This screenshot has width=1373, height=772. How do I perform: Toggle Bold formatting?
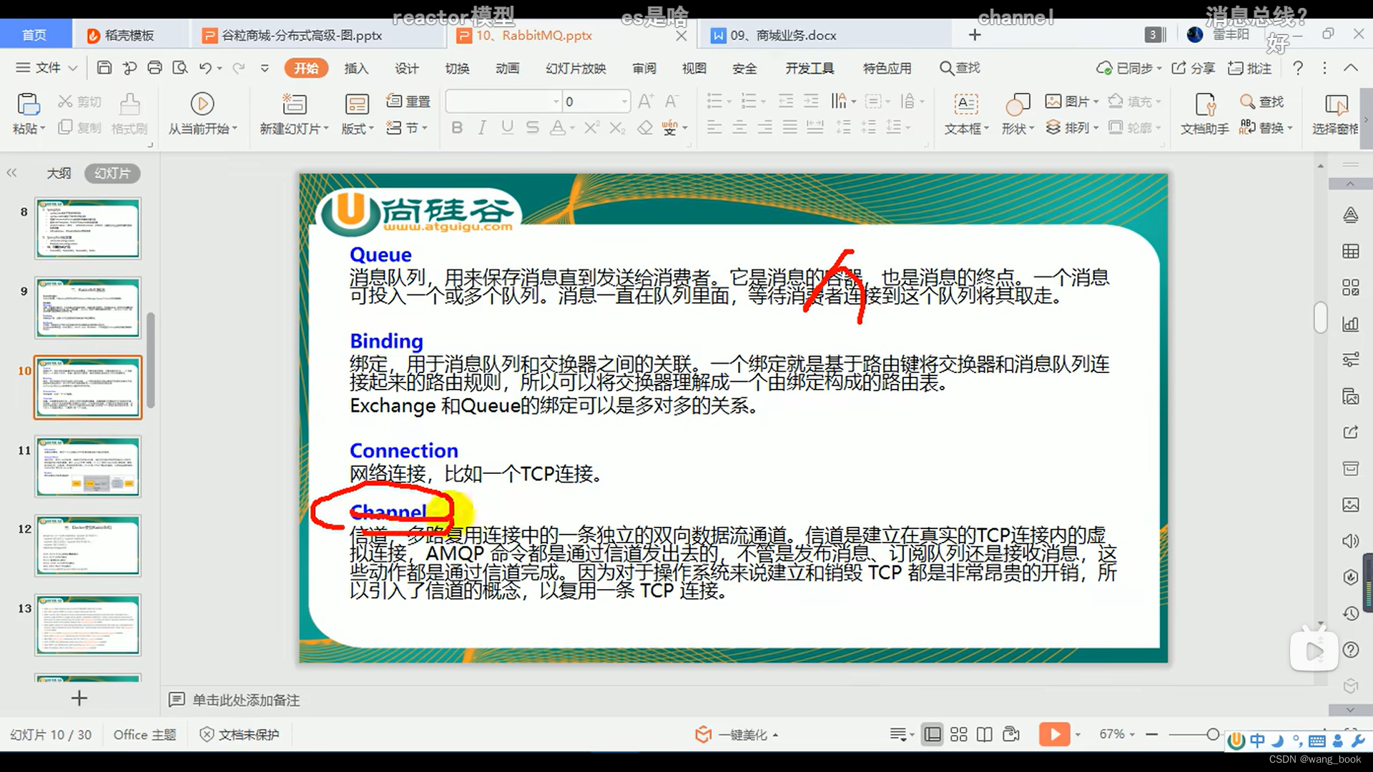(457, 127)
